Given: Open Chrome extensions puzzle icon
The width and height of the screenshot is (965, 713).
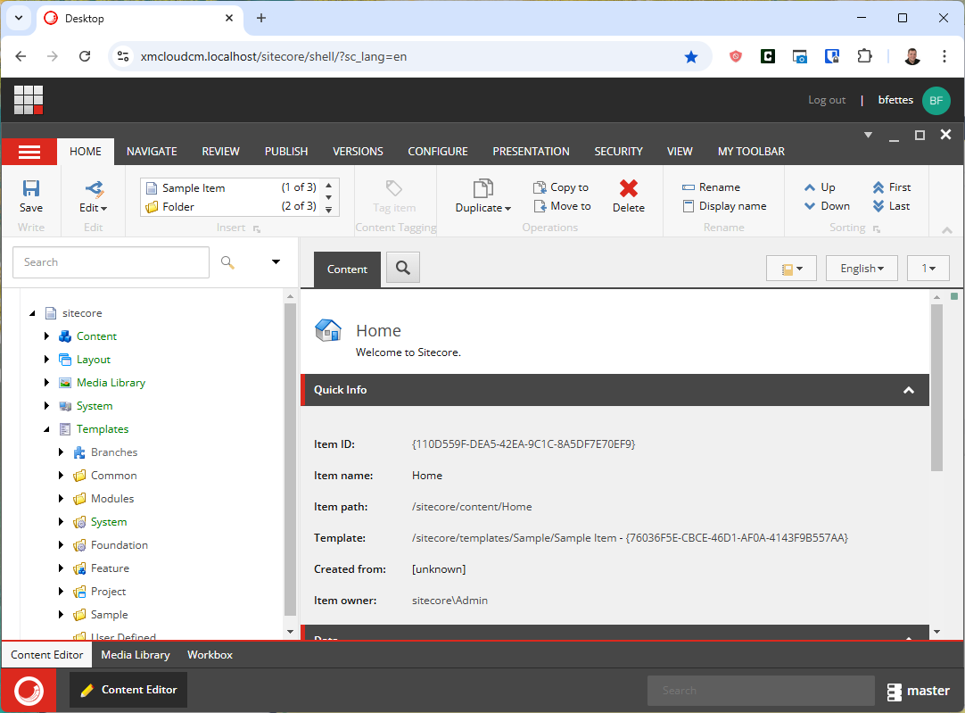Looking at the screenshot, I should [x=865, y=56].
